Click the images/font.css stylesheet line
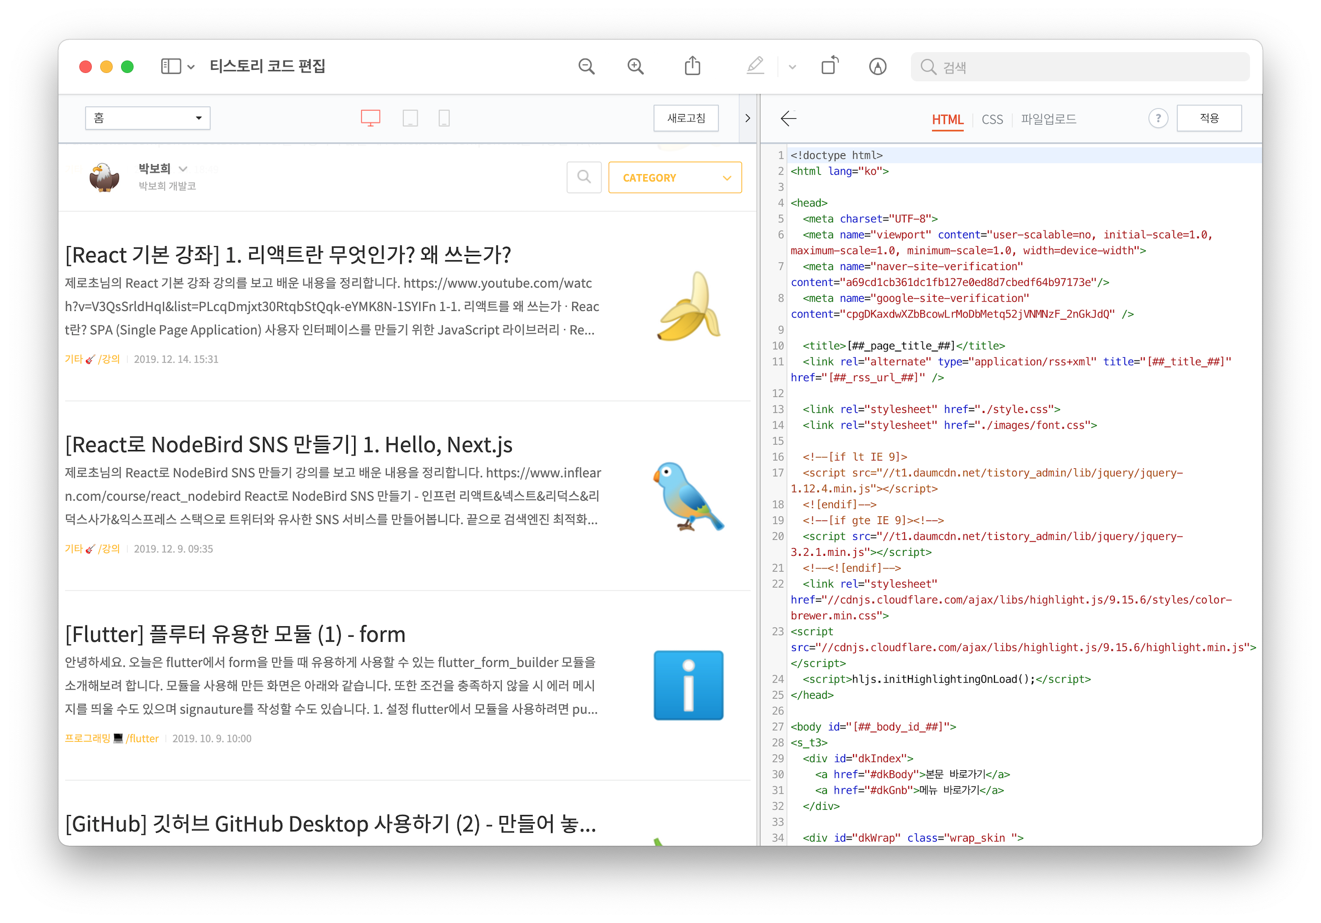This screenshot has height=923, width=1321. (950, 425)
